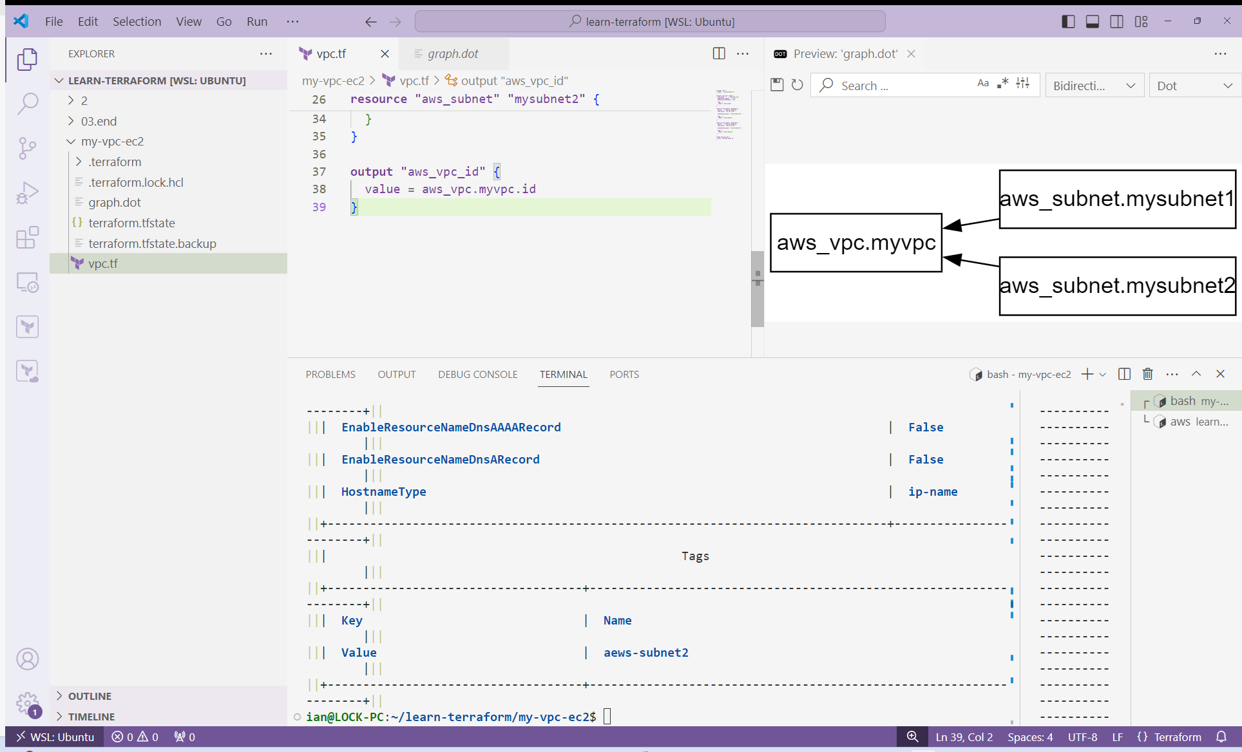1242x752 pixels.
Task: Open the Source Control view
Action: click(x=27, y=148)
